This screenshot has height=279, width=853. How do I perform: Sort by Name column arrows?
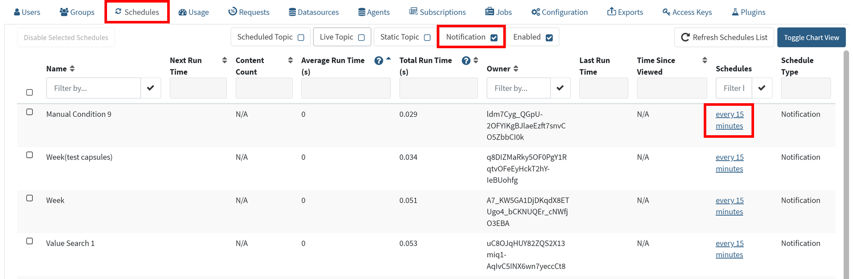coord(72,69)
